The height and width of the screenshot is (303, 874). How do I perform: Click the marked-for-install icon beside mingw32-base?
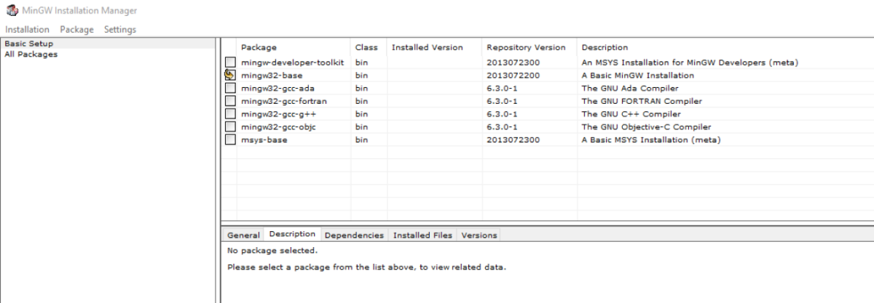230,75
